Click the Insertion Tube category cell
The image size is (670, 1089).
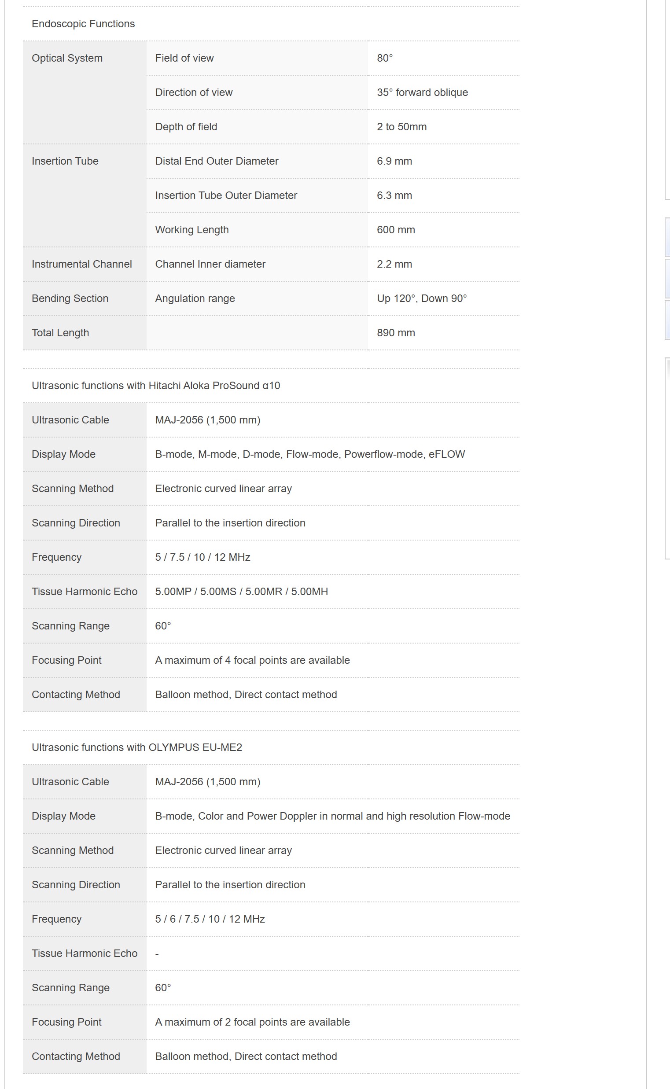[65, 161]
